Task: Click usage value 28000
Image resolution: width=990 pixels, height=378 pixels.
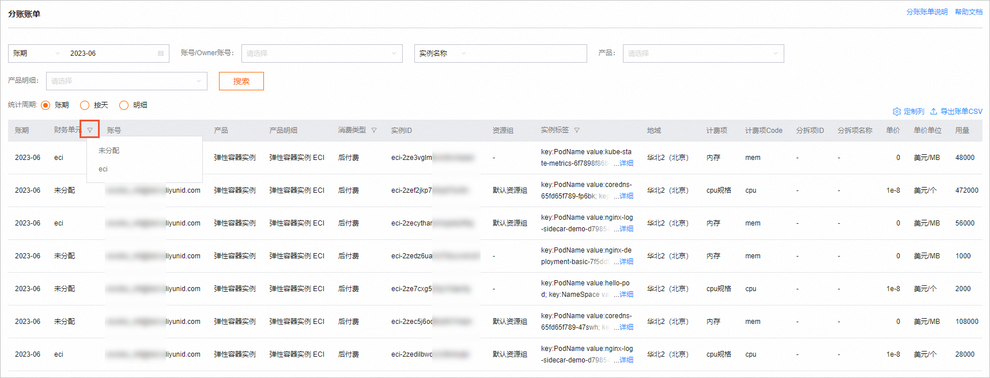Action: click(x=965, y=354)
